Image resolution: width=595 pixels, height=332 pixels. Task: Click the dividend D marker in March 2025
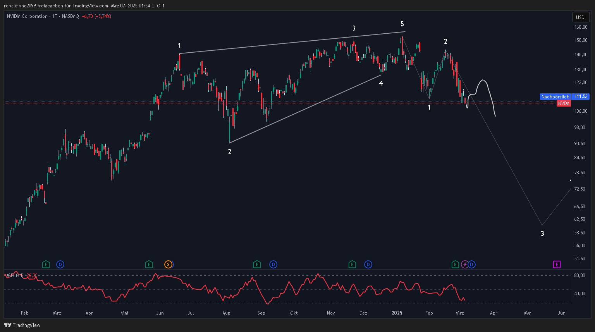(x=472, y=265)
